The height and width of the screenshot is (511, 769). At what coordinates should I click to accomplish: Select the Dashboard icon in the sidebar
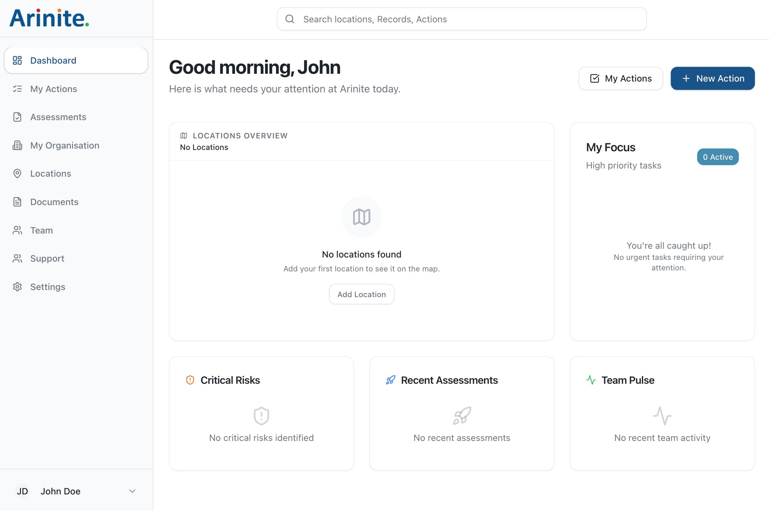click(x=18, y=60)
